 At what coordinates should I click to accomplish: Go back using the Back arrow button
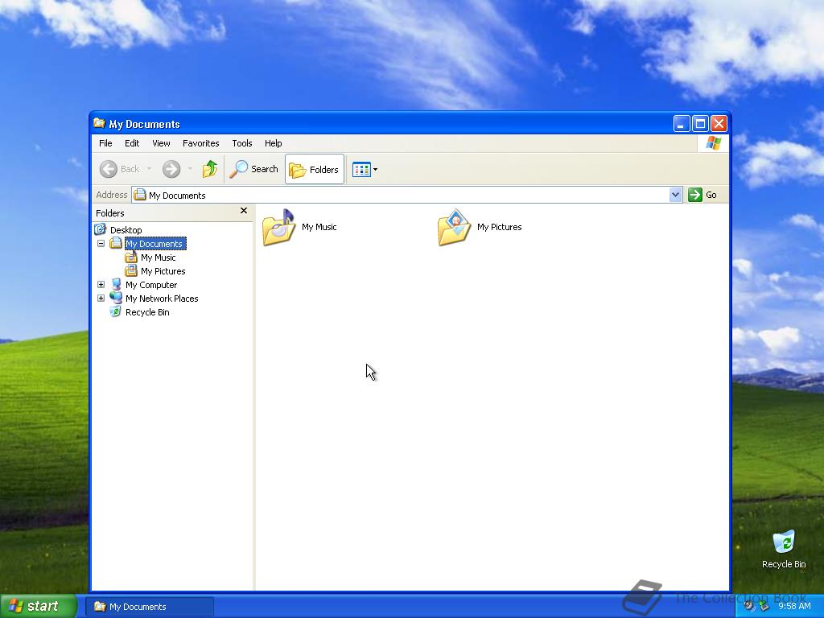tap(119, 169)
